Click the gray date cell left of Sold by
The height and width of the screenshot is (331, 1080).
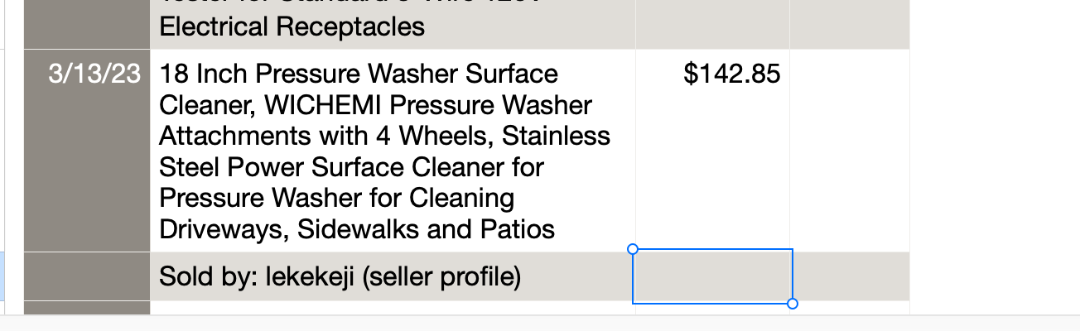pyautogui.click(x=87, y=276)
